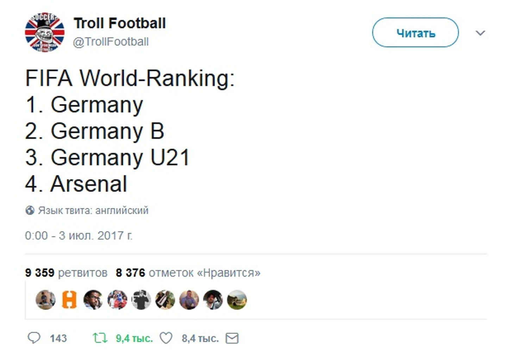
Task: Open Troll Football profile avatar
Action: click(x=45, y=32)
